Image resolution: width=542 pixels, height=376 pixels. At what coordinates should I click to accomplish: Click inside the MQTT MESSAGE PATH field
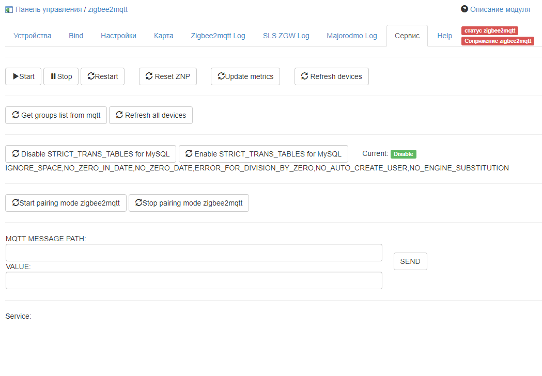(194, 252)
